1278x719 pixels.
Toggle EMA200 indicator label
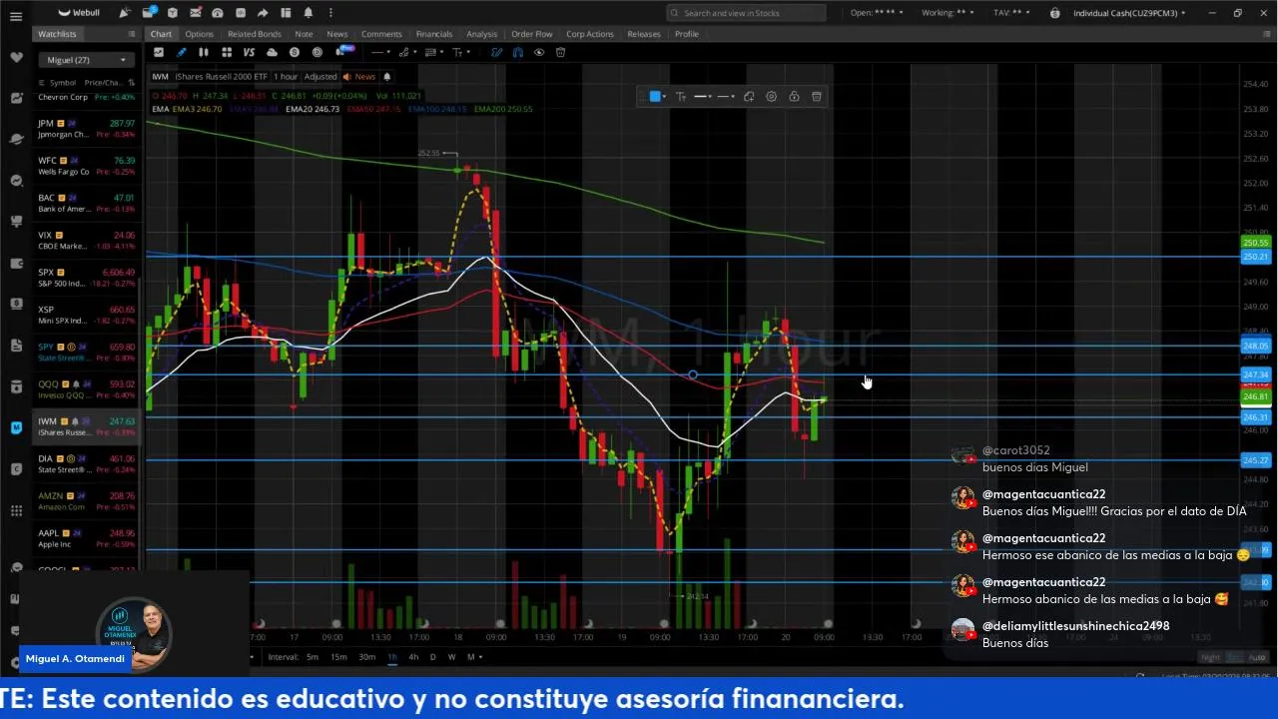(x=503, y=109)
